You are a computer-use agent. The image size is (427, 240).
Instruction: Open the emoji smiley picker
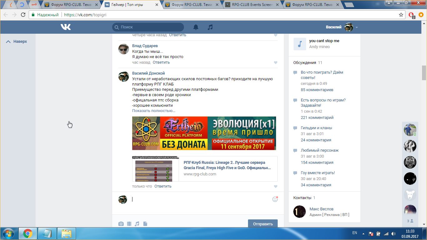(x=275, y=199)
